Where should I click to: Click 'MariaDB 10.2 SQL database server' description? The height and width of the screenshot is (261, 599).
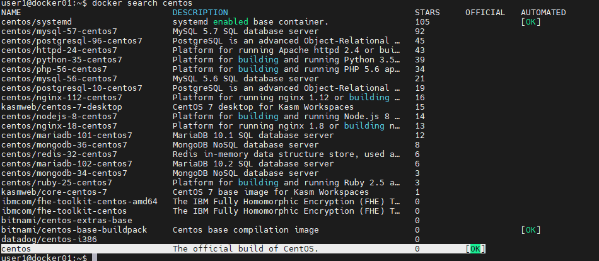pyautogui.click(x=253, y=164)
